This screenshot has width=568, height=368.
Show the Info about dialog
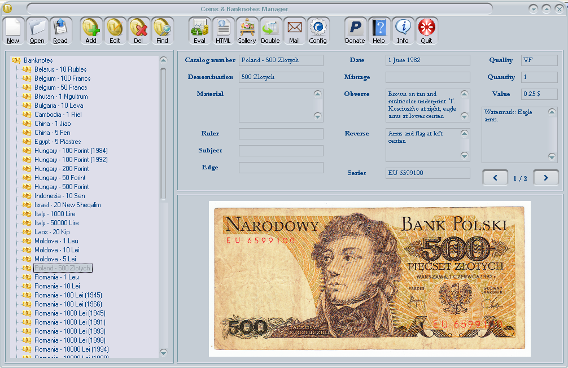tap(403, 31)
